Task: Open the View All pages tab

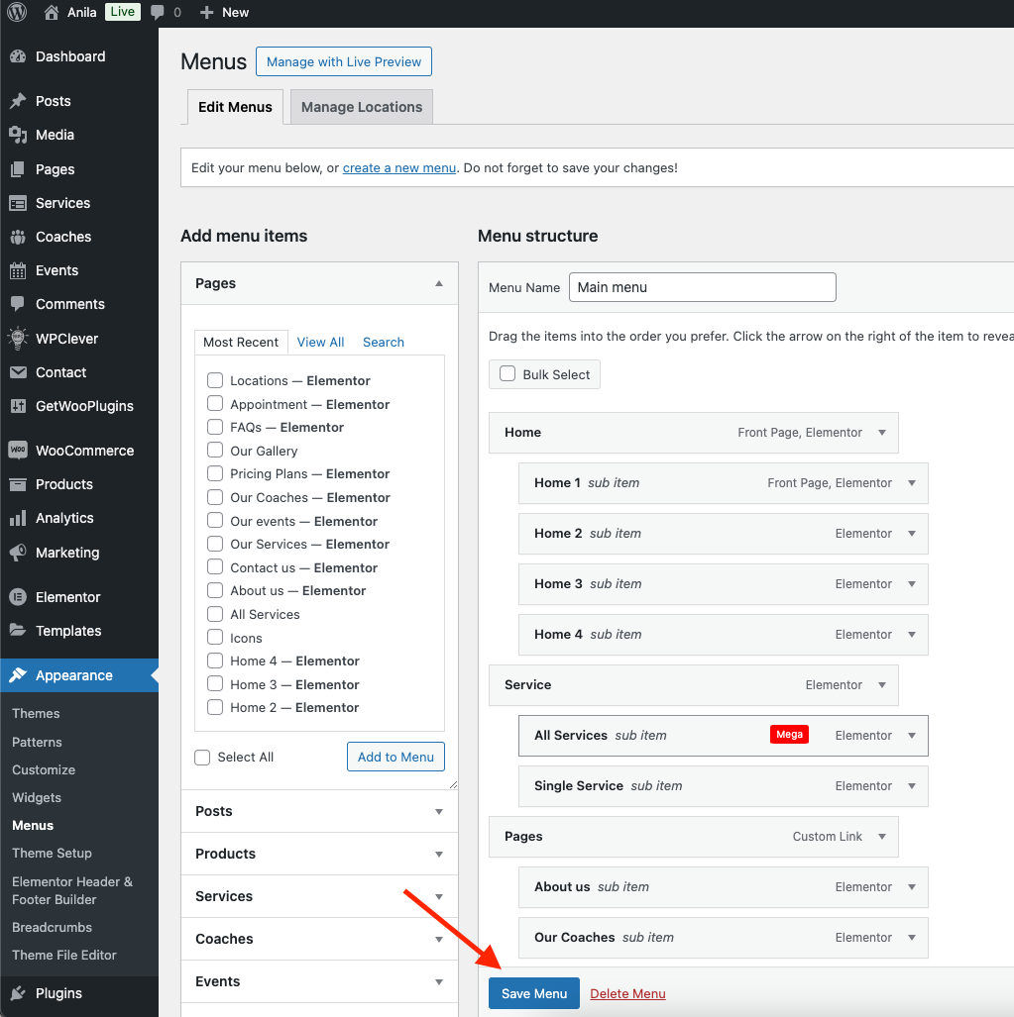Action: [x=320, y=343]
